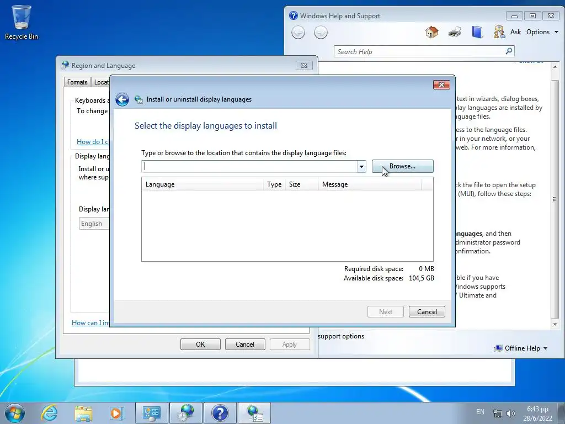The image size is (565, 424).
Task: Focus the language files location input field
Action: (249, 167)
